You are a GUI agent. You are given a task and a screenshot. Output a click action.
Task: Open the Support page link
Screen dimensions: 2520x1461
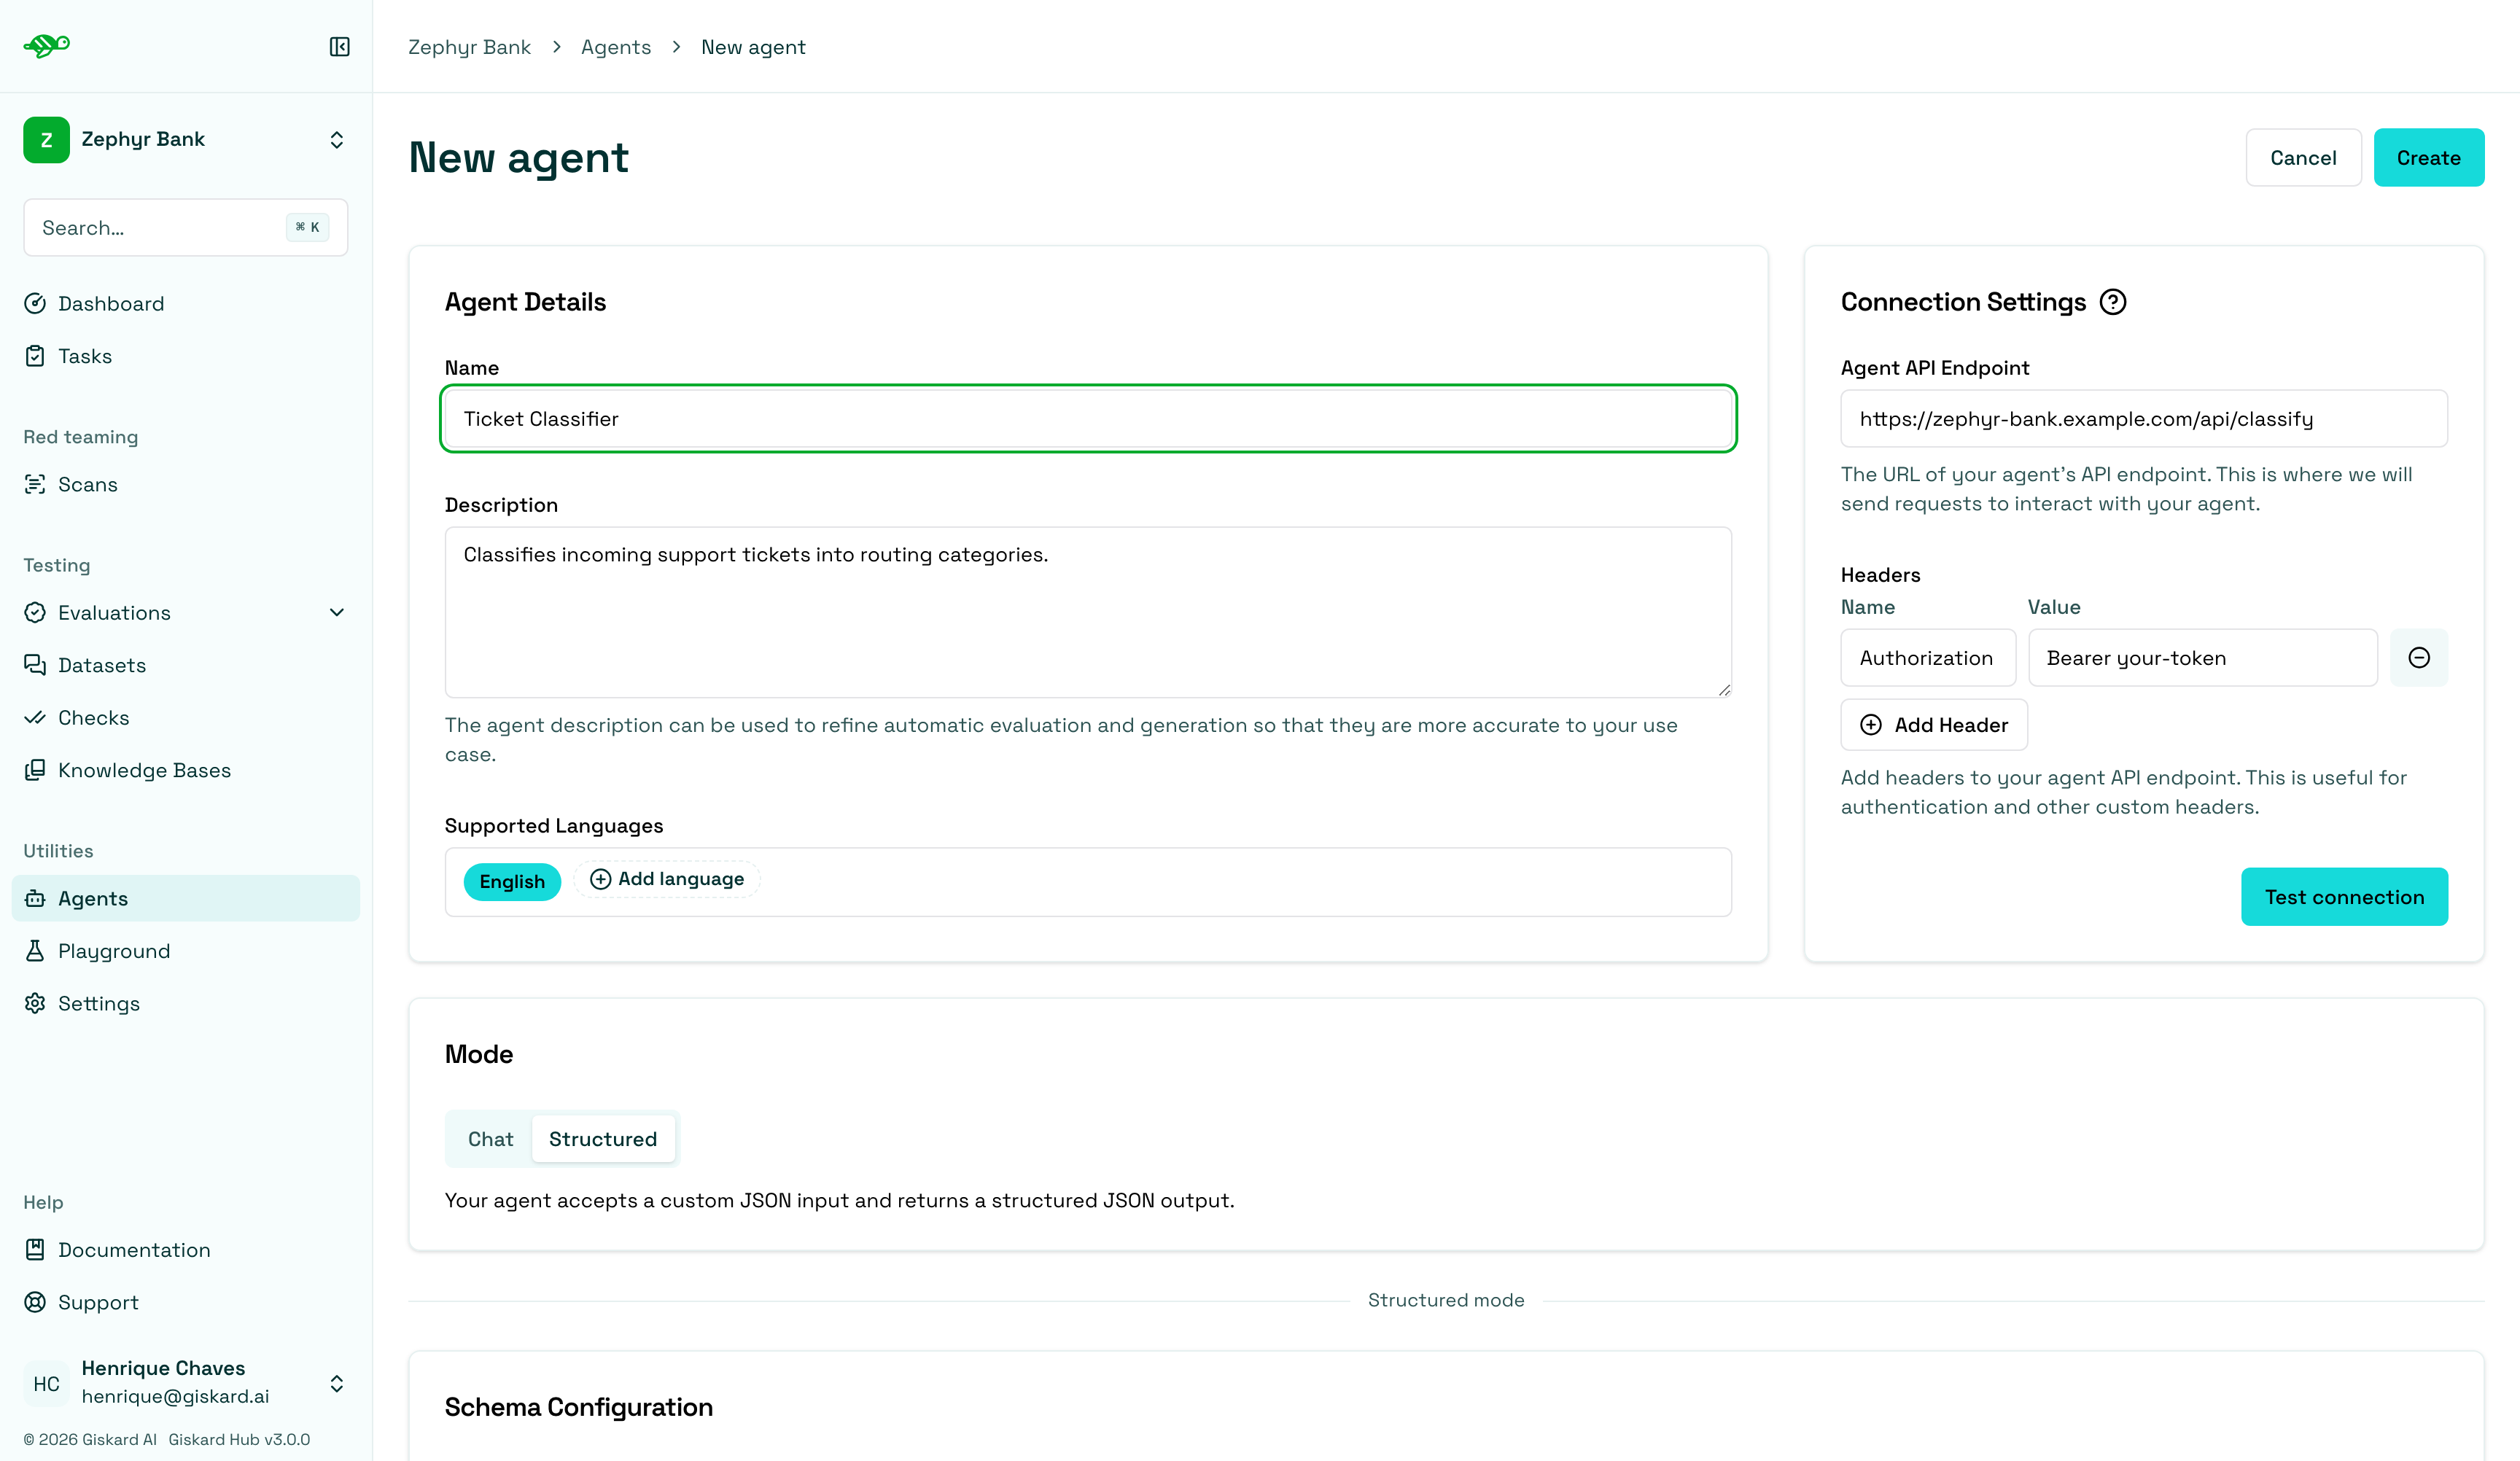coord(186,1302)
